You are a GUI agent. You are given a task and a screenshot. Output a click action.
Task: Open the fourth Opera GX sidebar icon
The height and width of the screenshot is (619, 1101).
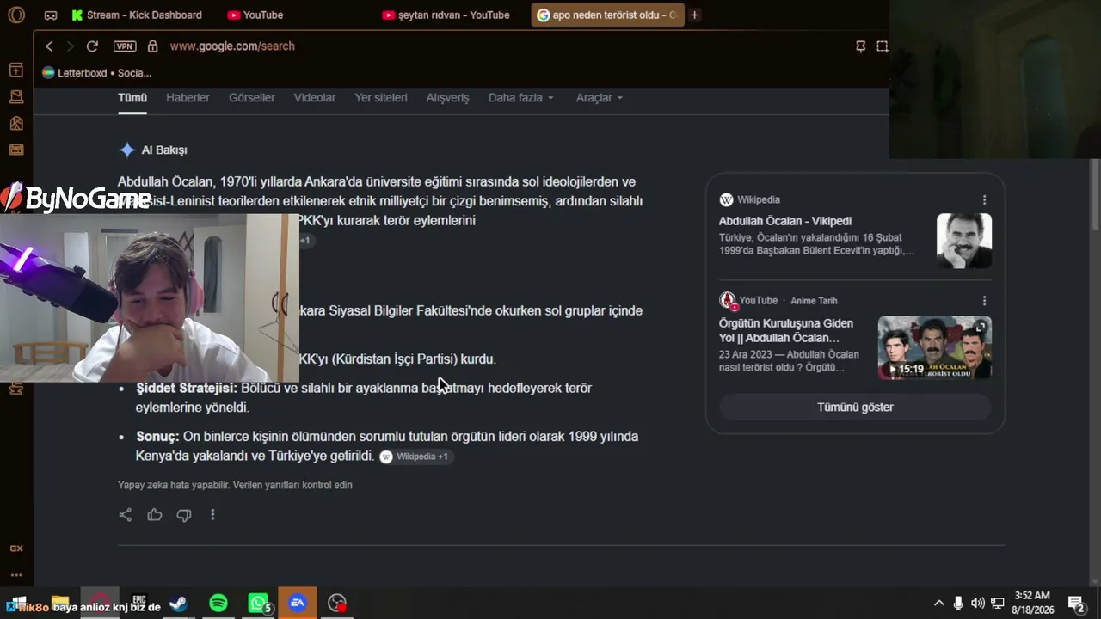click(x=16, y=150)
